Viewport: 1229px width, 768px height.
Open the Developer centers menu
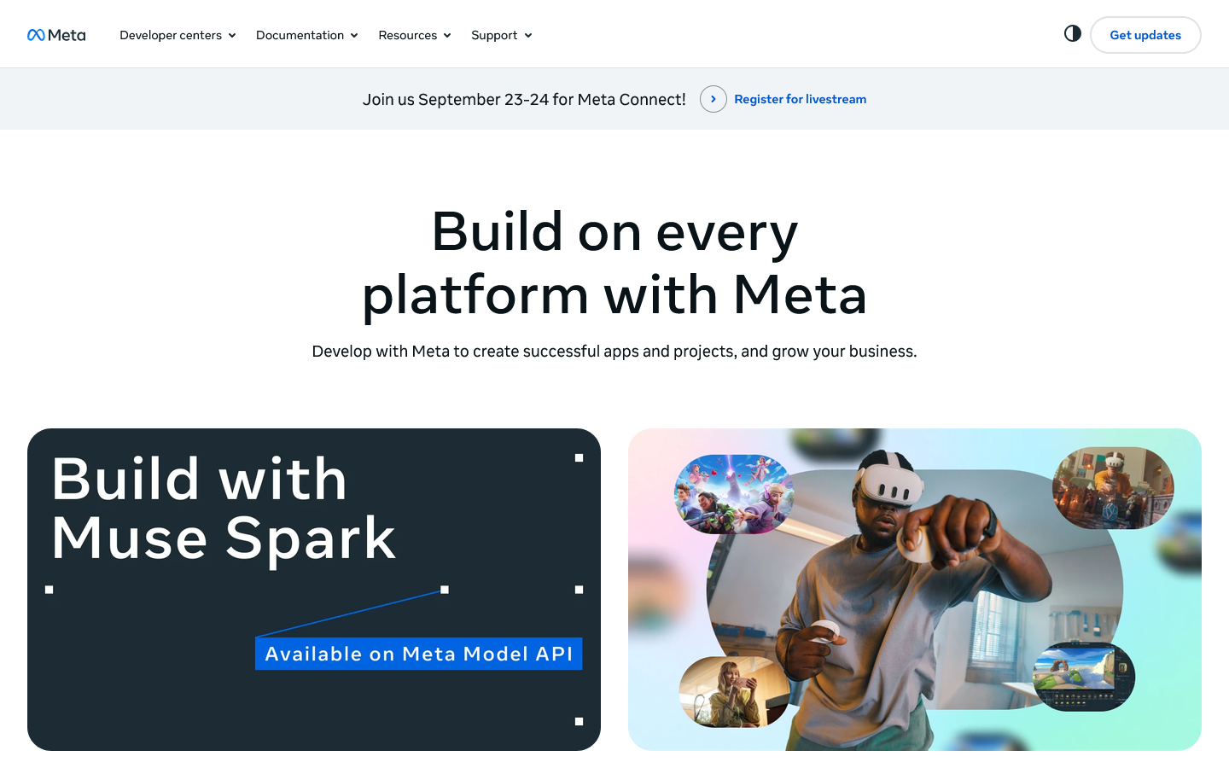(178, 35)
